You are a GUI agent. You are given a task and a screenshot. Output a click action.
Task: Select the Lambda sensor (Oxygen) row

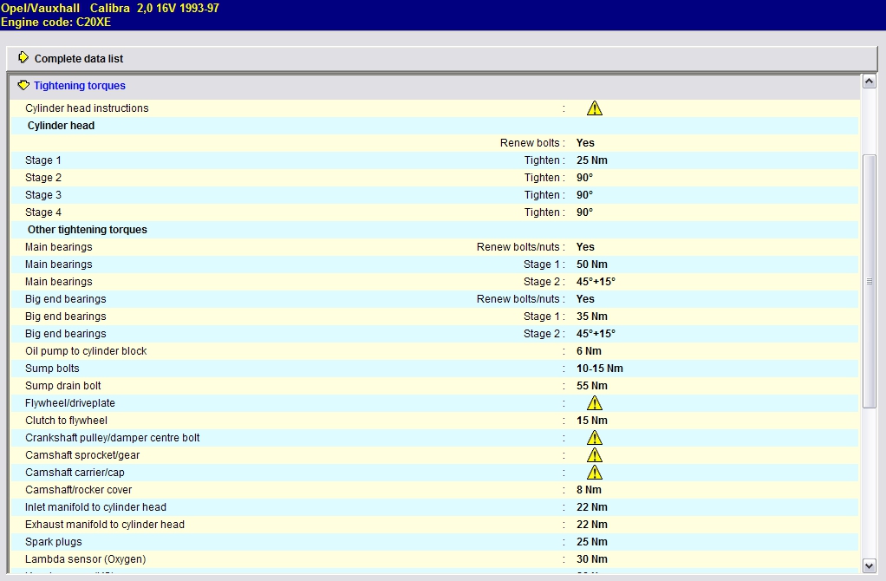tap(434, 559)
